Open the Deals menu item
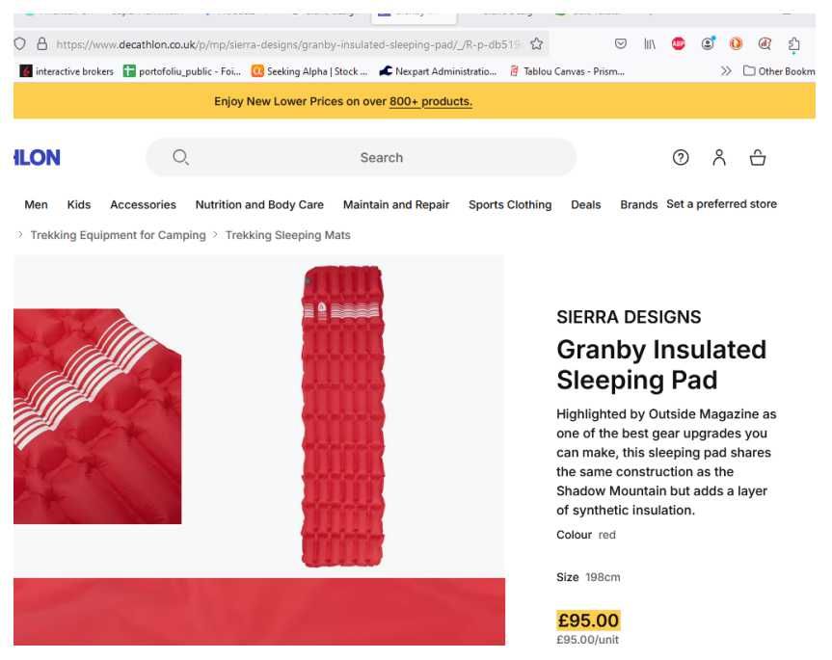This screenshot has width=832, height=660. point(585,204)
